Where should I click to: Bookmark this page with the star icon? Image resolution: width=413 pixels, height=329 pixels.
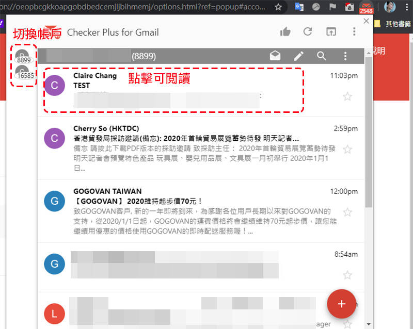click(278, 7)
